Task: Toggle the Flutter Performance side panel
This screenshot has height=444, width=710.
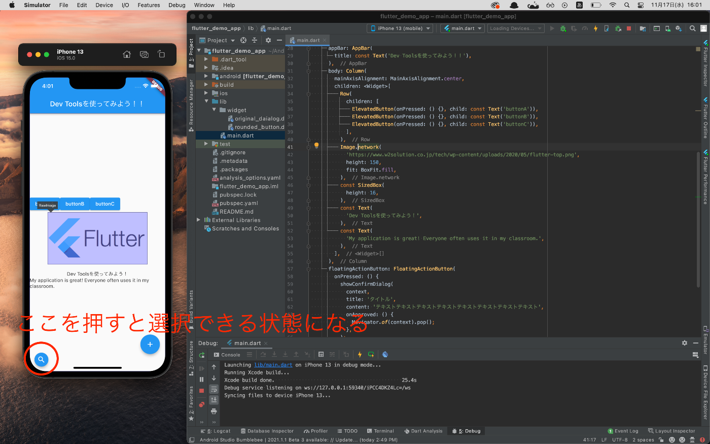Action: [x=705, y=177]
